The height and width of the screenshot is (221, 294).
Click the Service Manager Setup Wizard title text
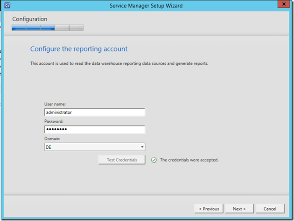coord(146,6)
